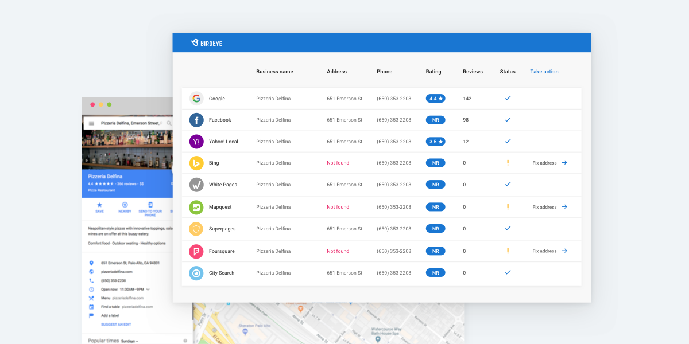Viewport: 689px width, 344px height.
Task: Click the warning status icon for Mapquest
Action: point(508,207)
